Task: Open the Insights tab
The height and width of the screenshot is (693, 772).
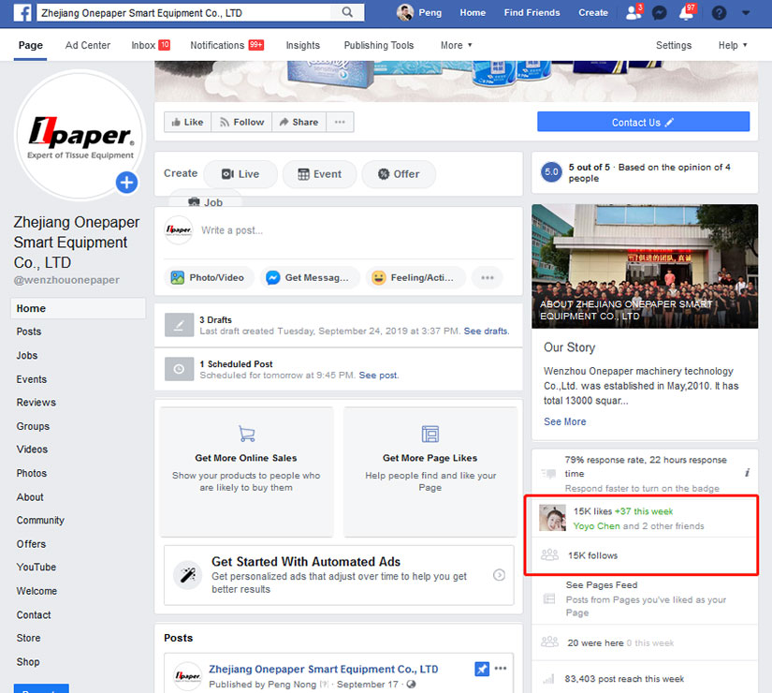Action: point(303,45)
